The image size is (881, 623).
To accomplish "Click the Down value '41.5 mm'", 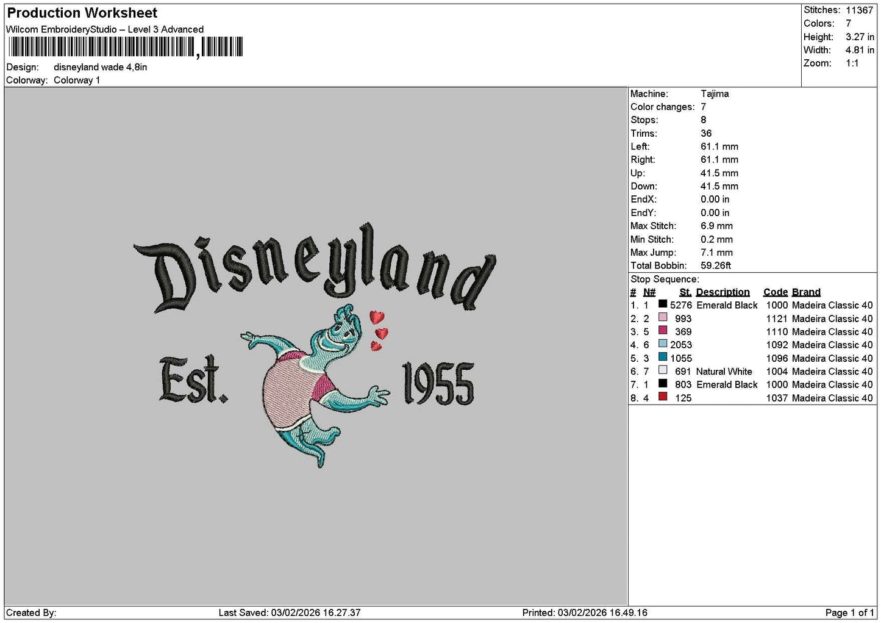I will (719, 186).
